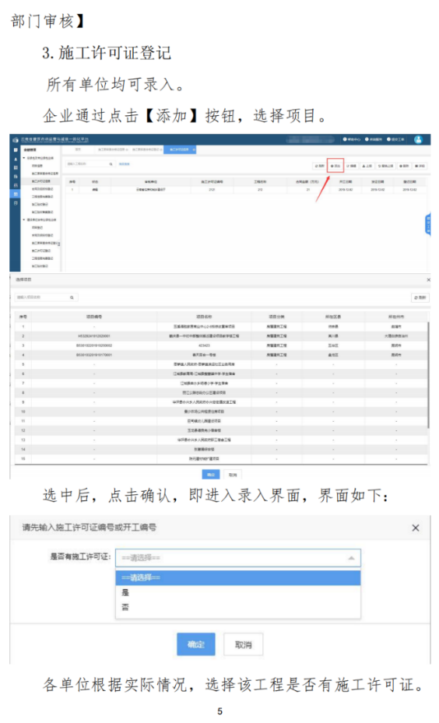Click the 刷新 icon button in the permit toolbar
Viewport: 439px width, 723px height.
pyautogui.click(x=320, y=166)
